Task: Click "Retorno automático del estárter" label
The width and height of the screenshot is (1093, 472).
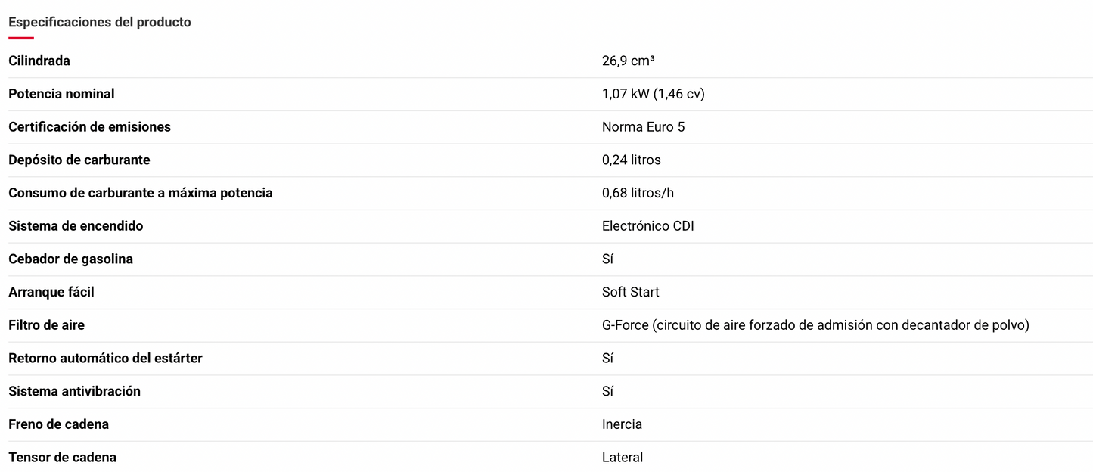Action: click(105, 359)
